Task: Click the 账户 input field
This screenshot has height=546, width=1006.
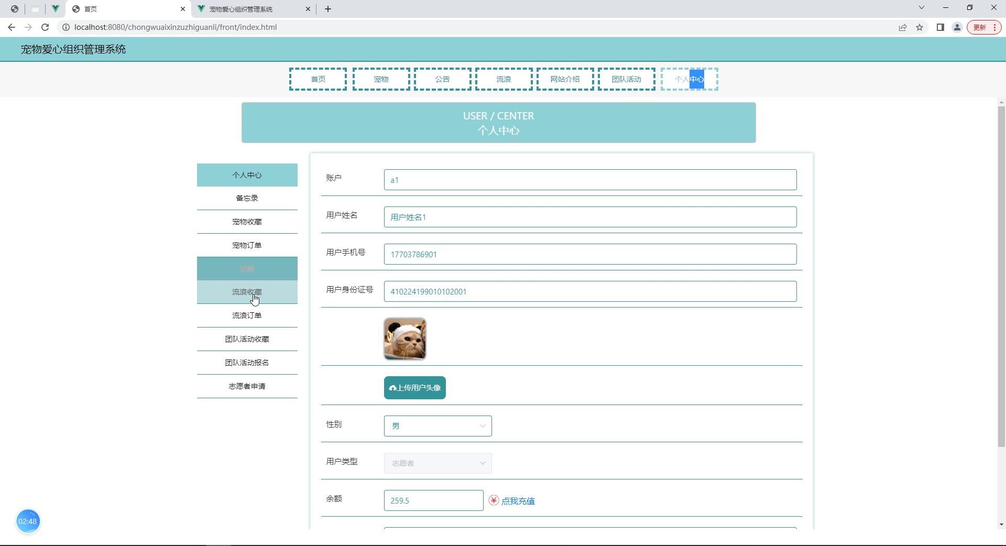Action: 590,180
